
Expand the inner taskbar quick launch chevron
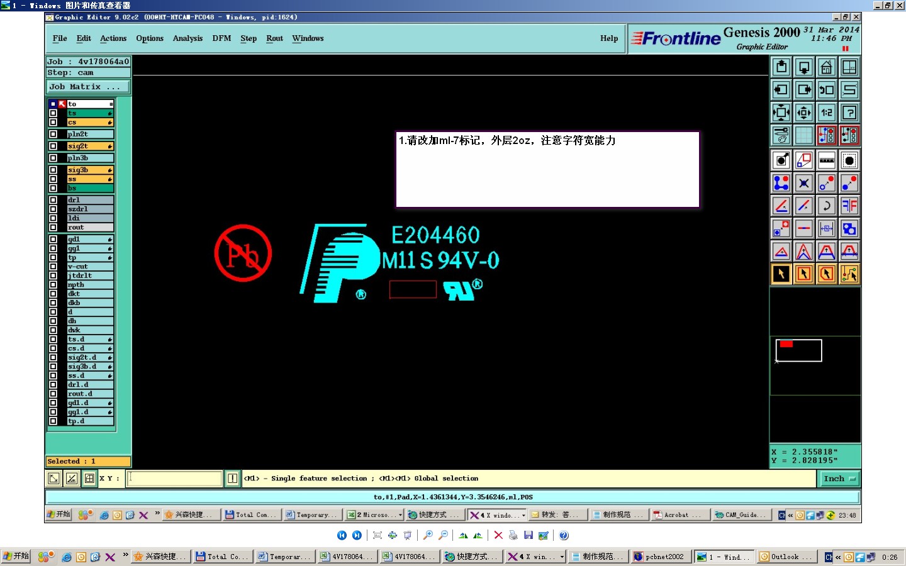pyautogui.click(x=157, y=514)
